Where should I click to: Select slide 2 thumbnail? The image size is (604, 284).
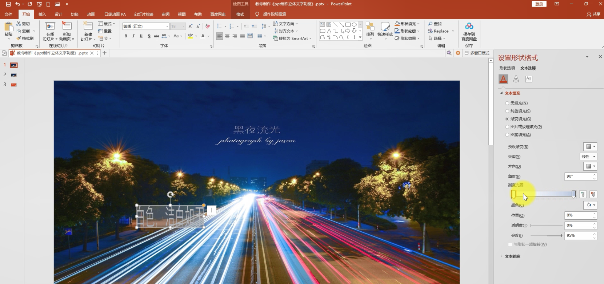[14, 75]
